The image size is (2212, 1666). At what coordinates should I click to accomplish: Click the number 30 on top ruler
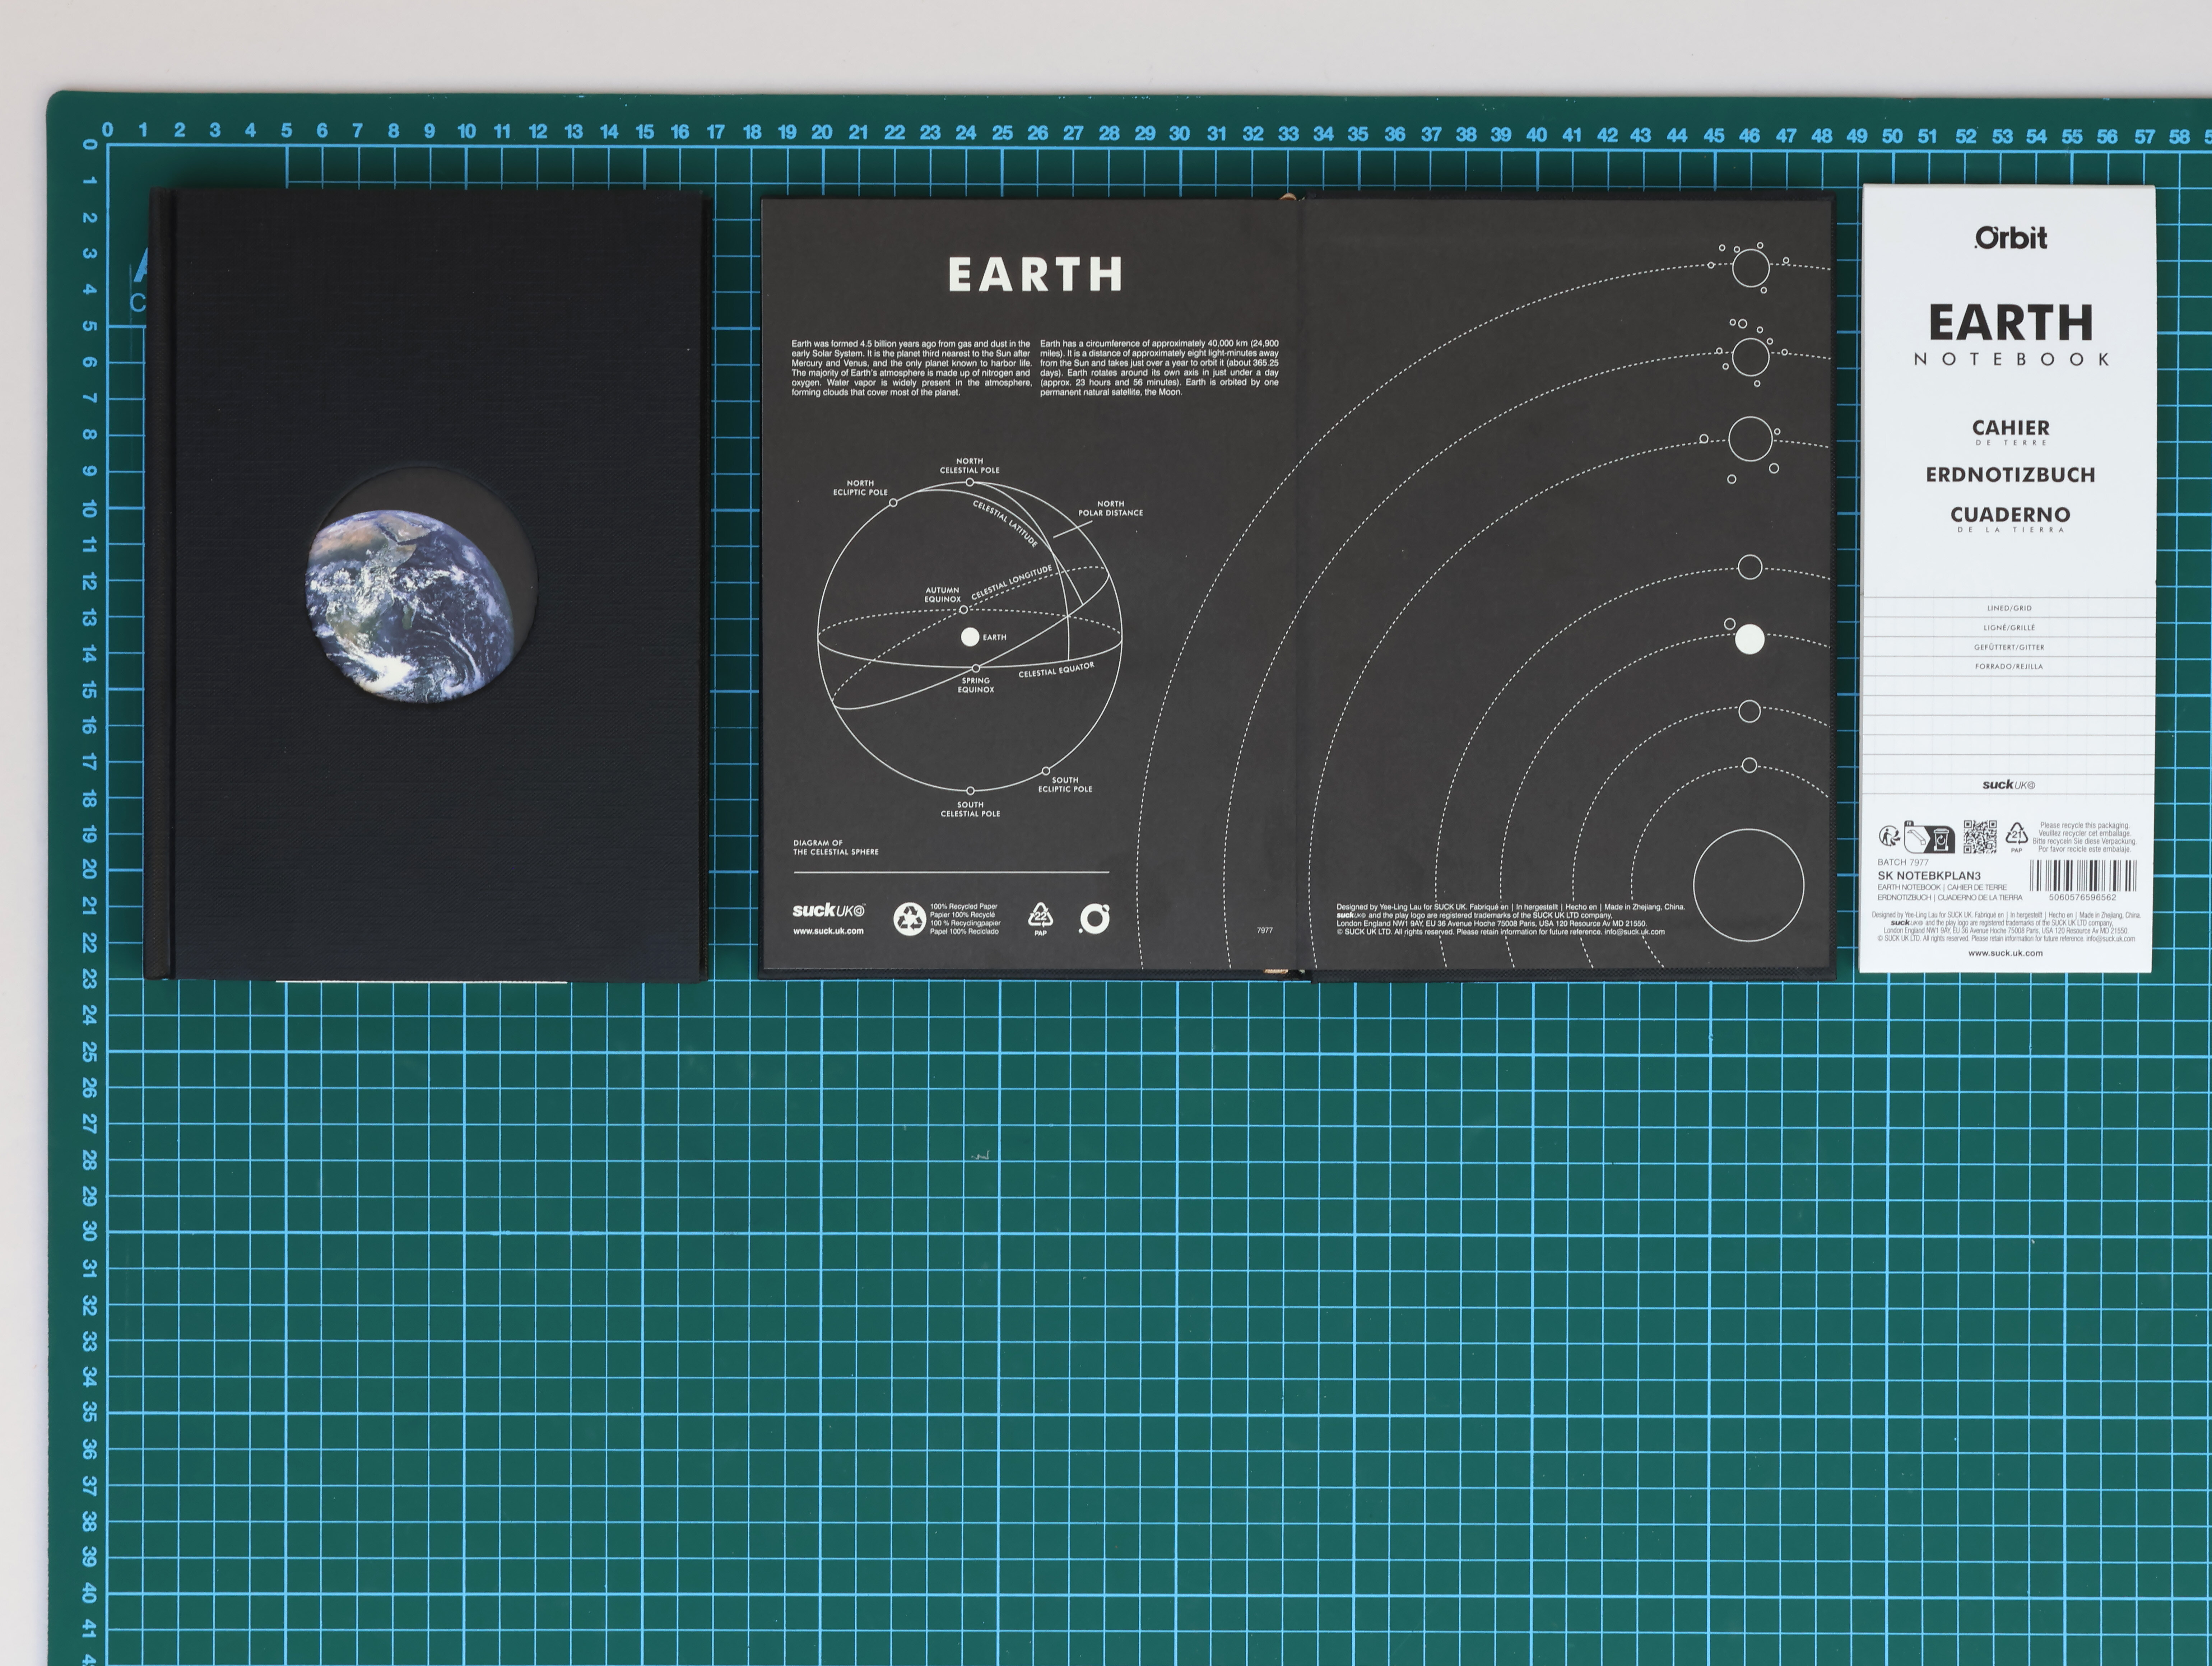1180,133
